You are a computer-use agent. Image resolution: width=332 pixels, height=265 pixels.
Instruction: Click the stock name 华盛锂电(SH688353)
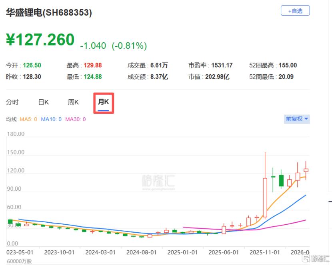coord(50,13)
